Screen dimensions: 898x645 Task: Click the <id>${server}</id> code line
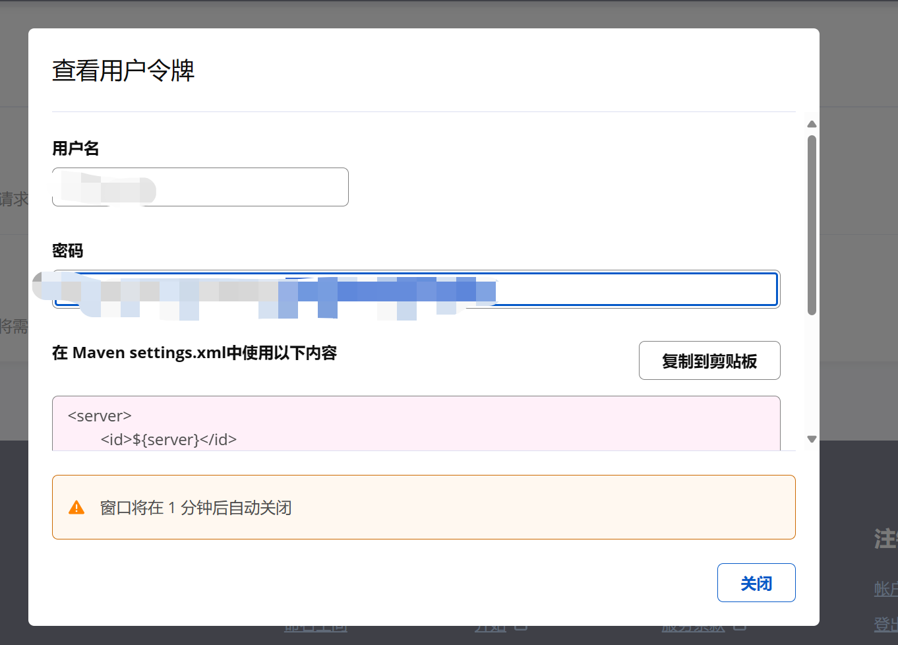(x=168, y=439)
